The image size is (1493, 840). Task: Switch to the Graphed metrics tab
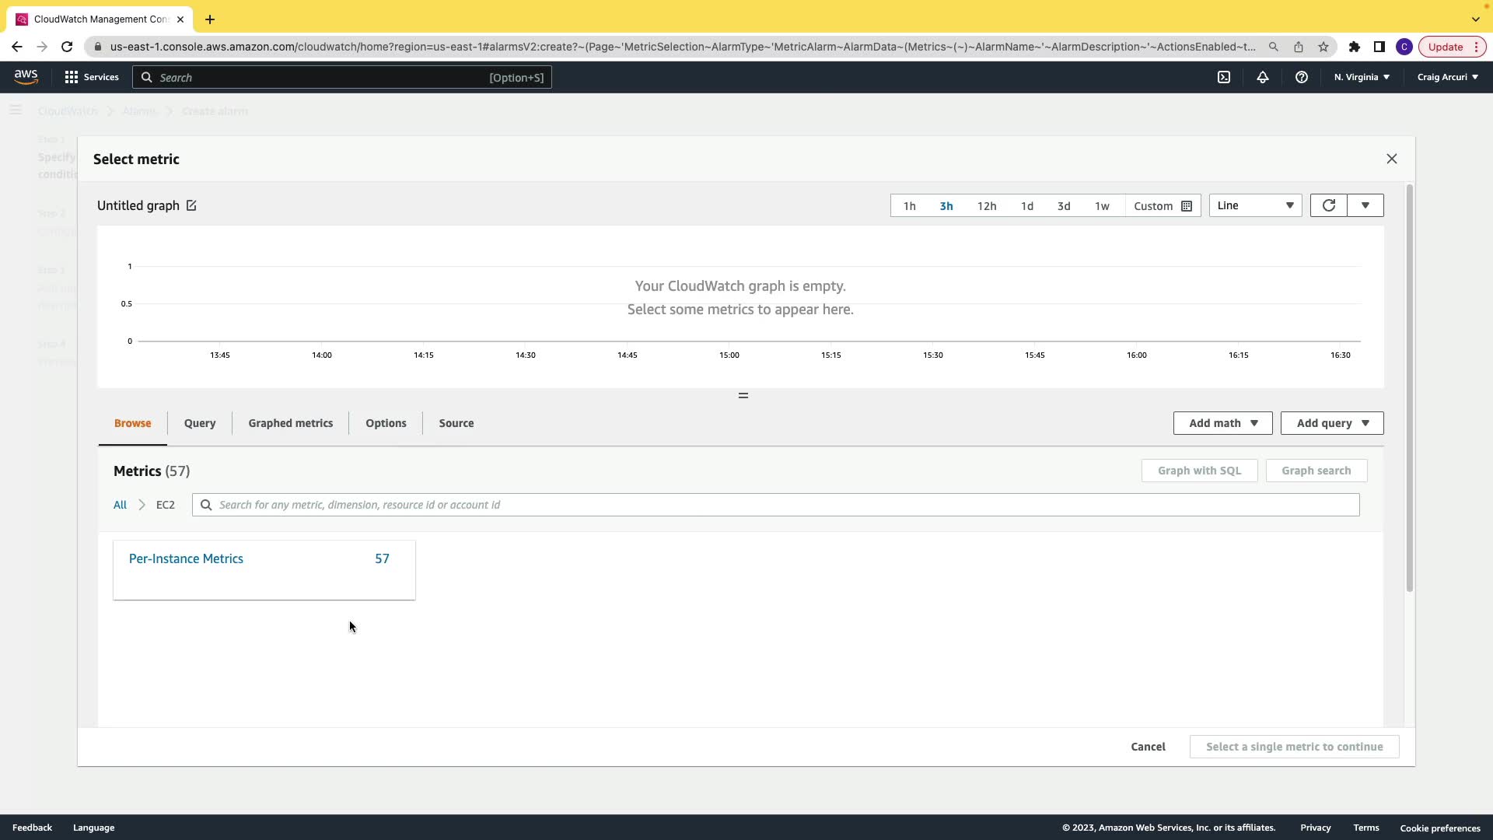[290, 423]
